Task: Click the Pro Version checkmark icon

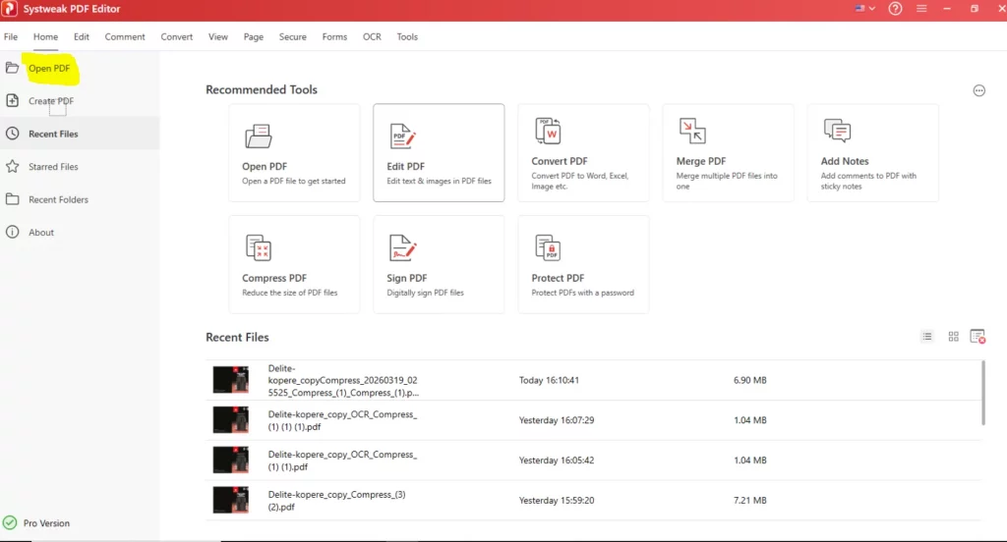Action: pos(10,522)
